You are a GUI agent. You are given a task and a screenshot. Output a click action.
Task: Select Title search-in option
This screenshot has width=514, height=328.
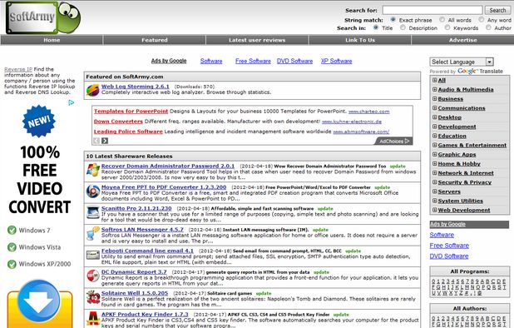pyautogui.click(x=376, y=27)
